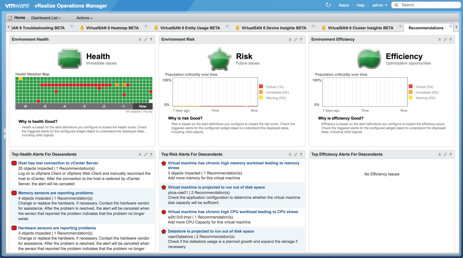Close the VirtualSAN 6 Heatmap BETA tab
The height and width of the screenshot is (258, 463).
tap(146, 26)
